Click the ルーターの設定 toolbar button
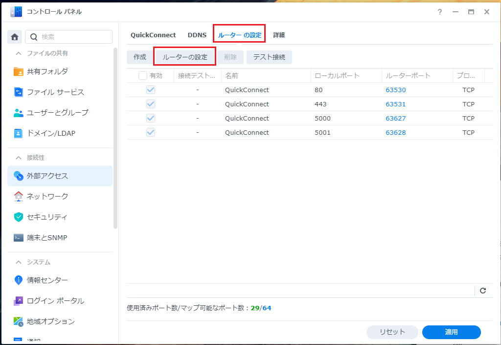Image resolution: width=501 pixels, height=345 pixels. pos(185,57)
